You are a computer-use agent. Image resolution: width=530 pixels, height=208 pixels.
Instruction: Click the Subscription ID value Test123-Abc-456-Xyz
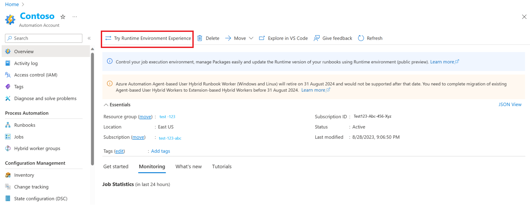[x=373, y=116]
